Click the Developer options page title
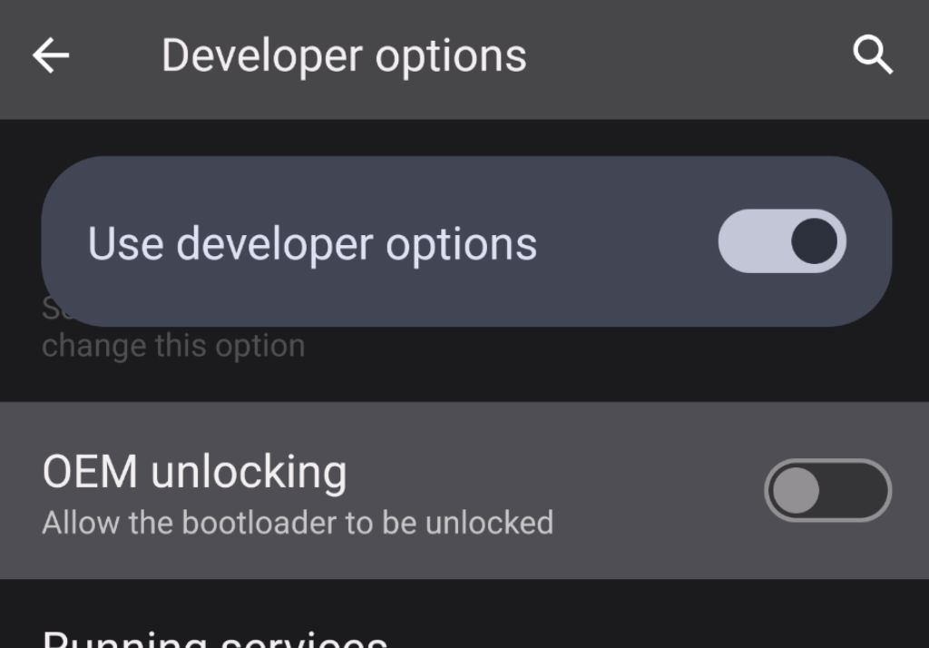Viewport: 929px width, 648px height. (x=344, y=56)
